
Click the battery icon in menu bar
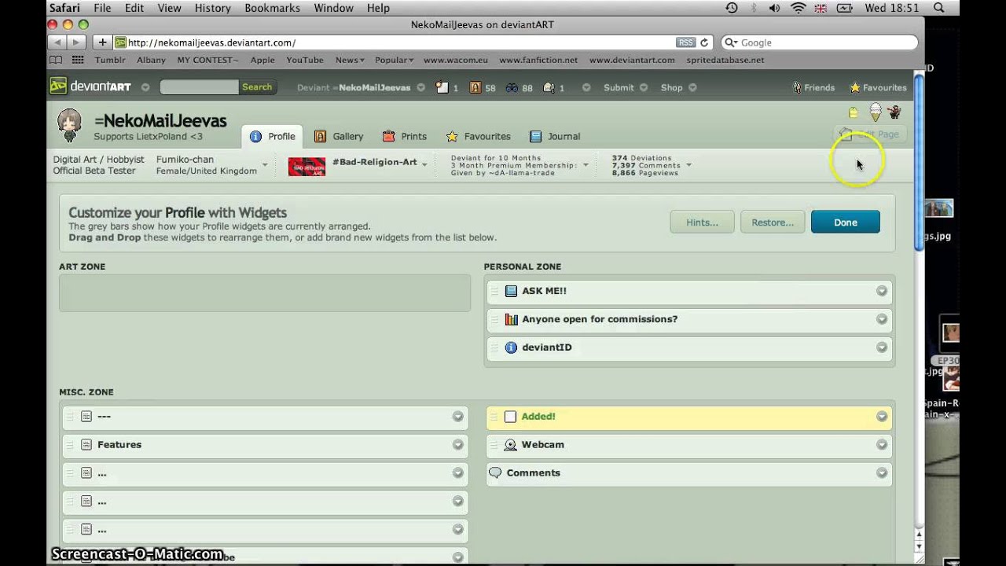[845, 8]
